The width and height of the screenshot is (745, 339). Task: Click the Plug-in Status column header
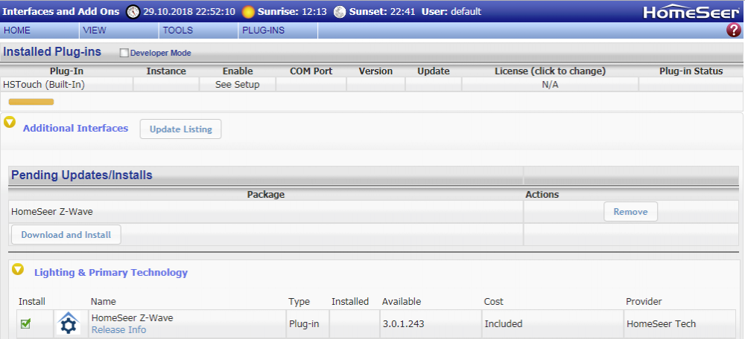[x=691, y=71]
